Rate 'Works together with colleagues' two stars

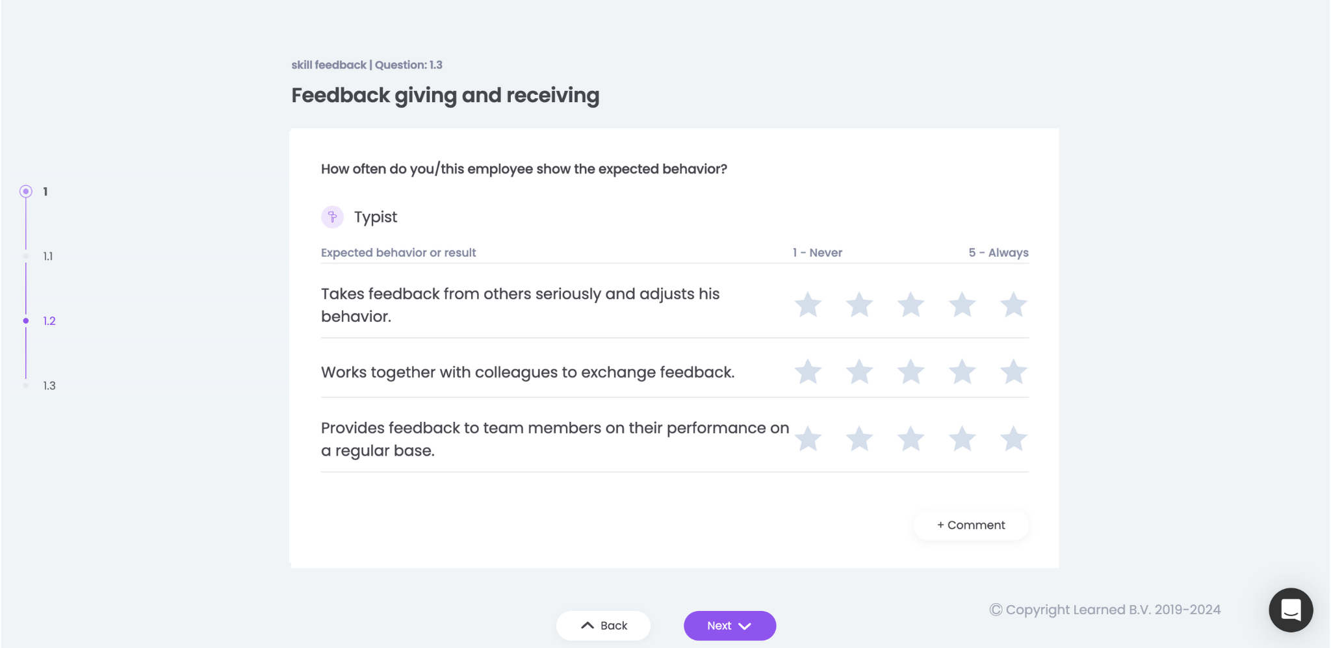(859, 372)
